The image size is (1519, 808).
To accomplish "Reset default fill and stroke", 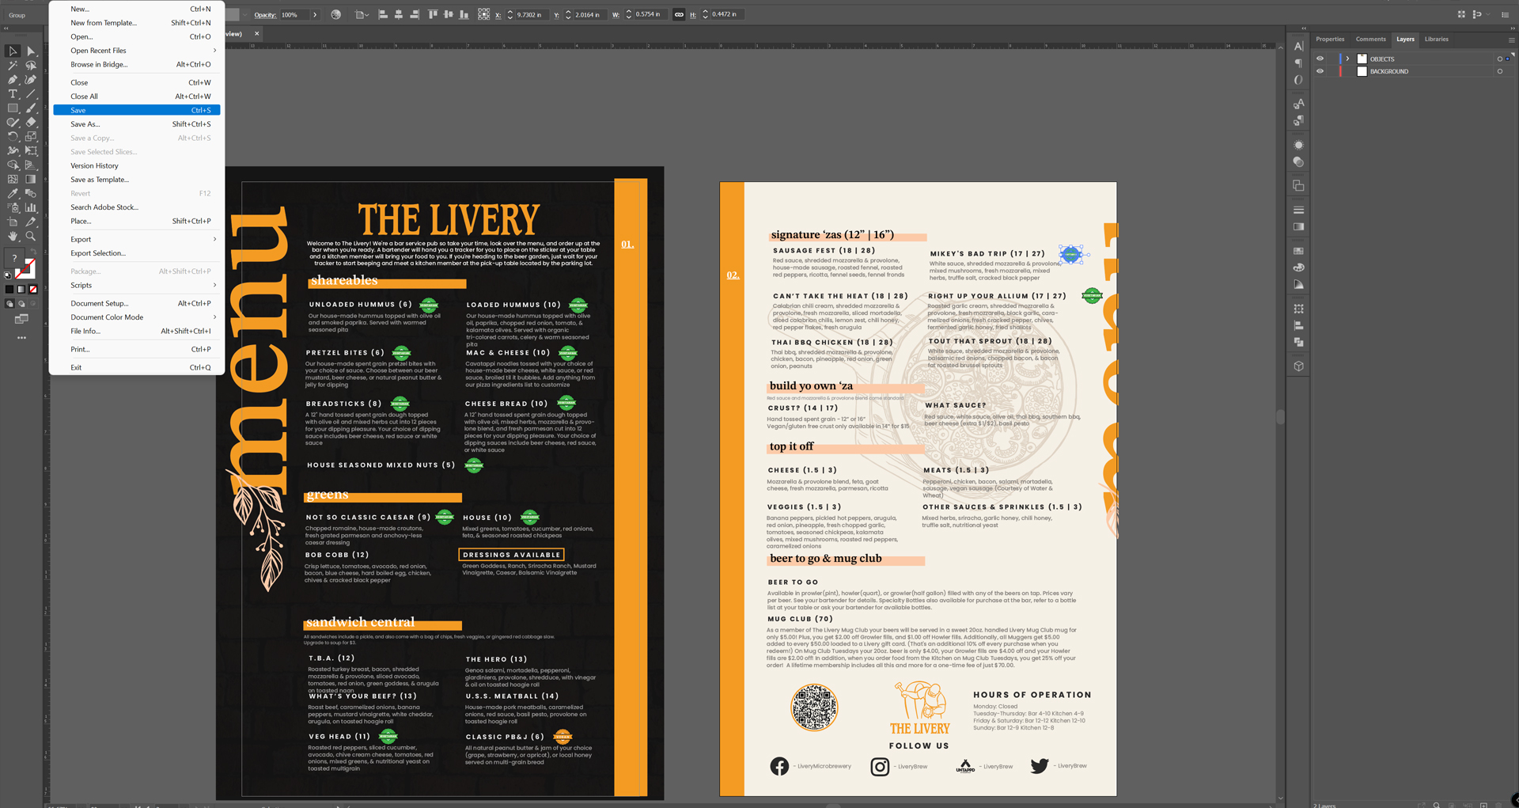I will click(8, 275).
